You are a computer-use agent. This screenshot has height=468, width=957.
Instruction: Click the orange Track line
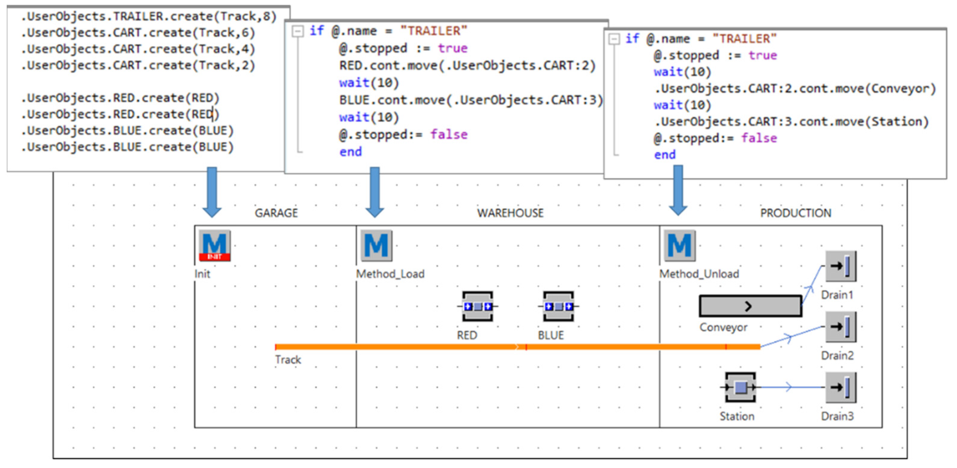pos(409,347)
